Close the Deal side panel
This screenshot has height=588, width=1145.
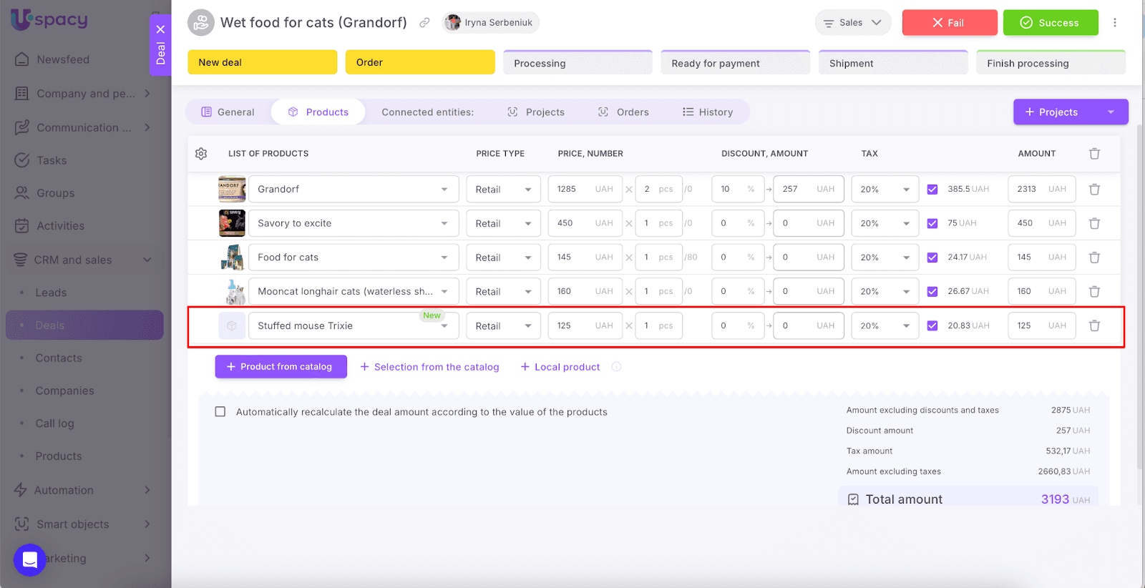[x=160, y=29]
